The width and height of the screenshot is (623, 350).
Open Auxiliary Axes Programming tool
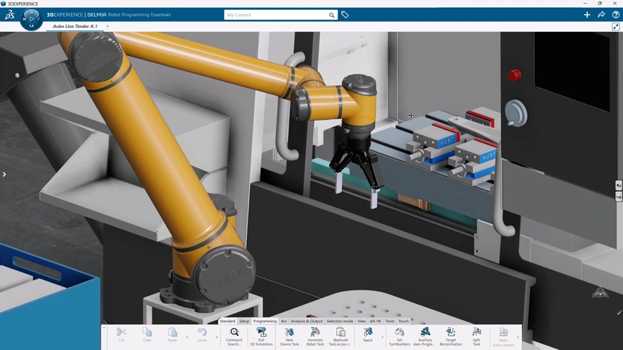[x=424, y=336]
